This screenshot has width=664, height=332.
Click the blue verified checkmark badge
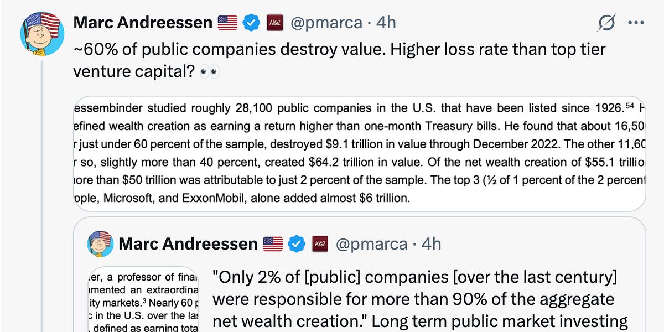point(251,22)
